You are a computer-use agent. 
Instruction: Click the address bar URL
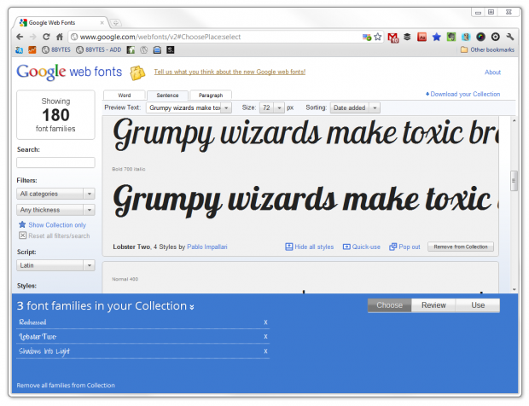[x=160, y=37]
